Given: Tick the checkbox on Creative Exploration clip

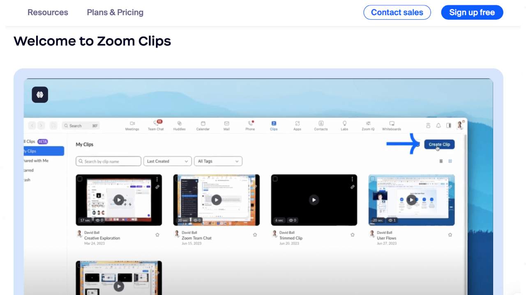Looking at the screenshot, I should 80,179.
